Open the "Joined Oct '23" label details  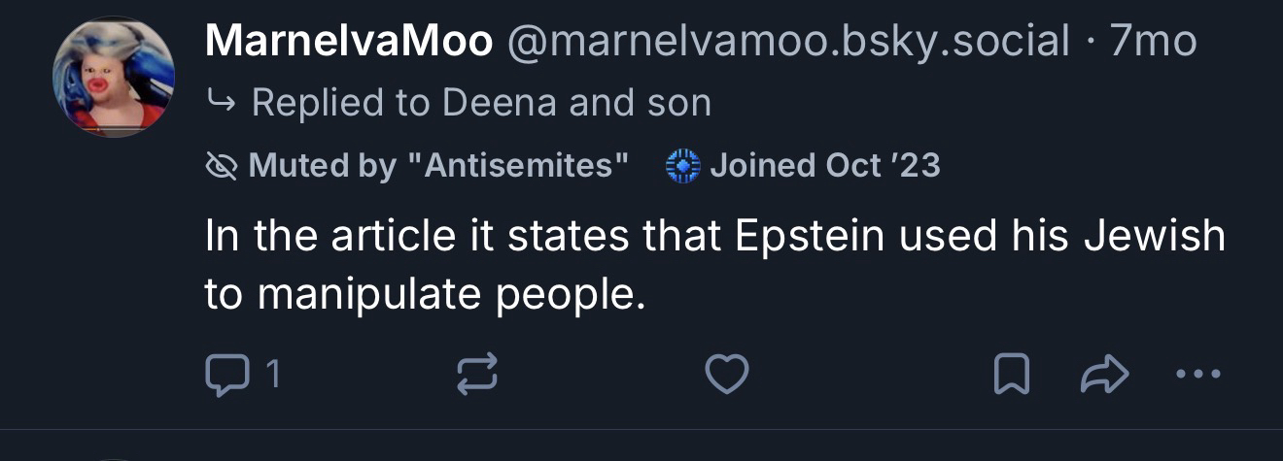(824, 166)
